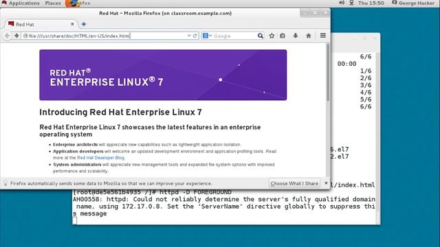440x247 pixels.
Task: Open a new tab with plus icon
Action: (84, 25)
